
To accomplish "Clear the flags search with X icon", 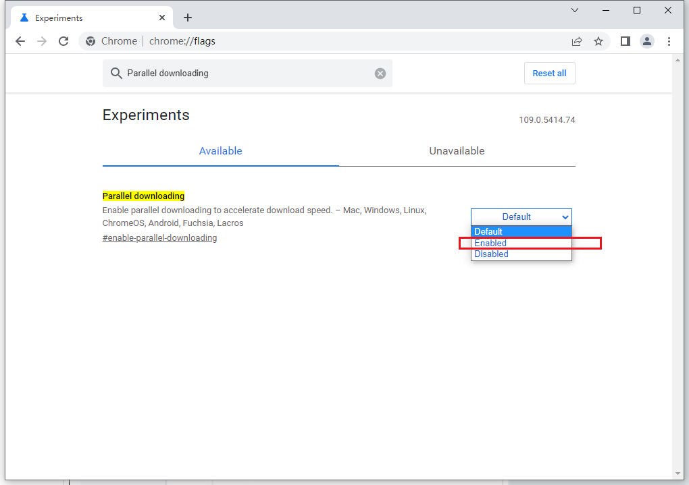I will [380, 74].
